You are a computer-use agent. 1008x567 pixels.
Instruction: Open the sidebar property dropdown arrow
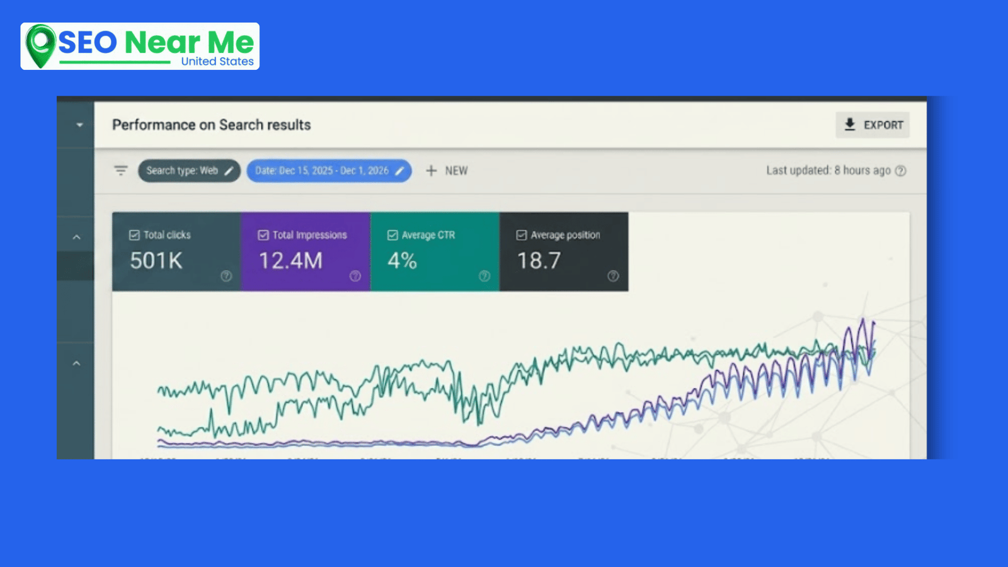coord(79,125)
